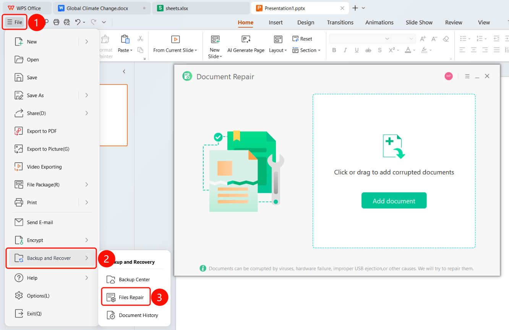Click the Shadow text S icon
509x330 pixels.
[x=379, y=50]
